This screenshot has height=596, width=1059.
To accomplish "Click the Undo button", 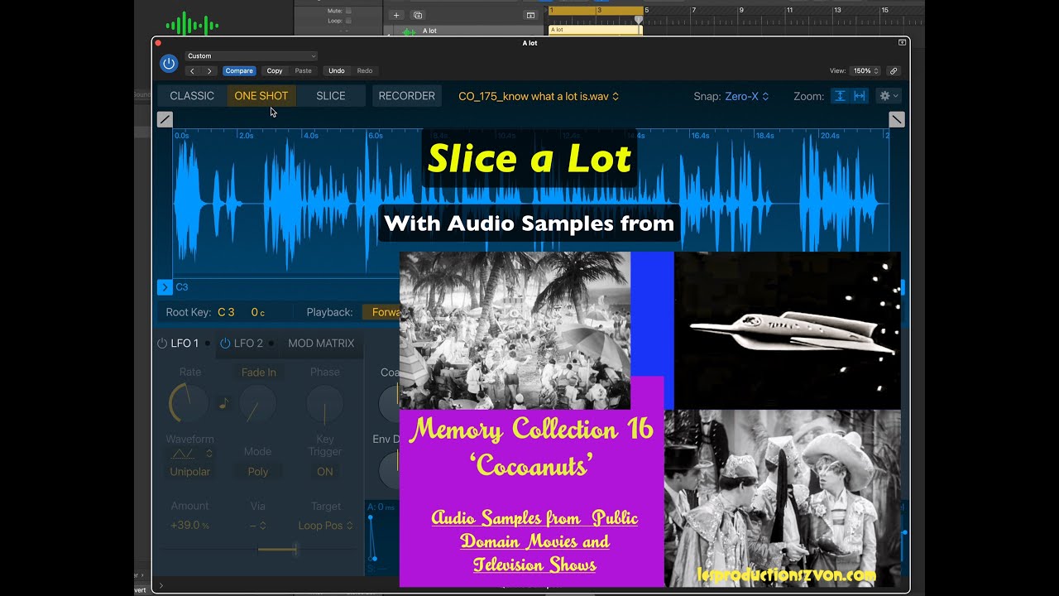I will pyautogui.click(x=337, y=71).
